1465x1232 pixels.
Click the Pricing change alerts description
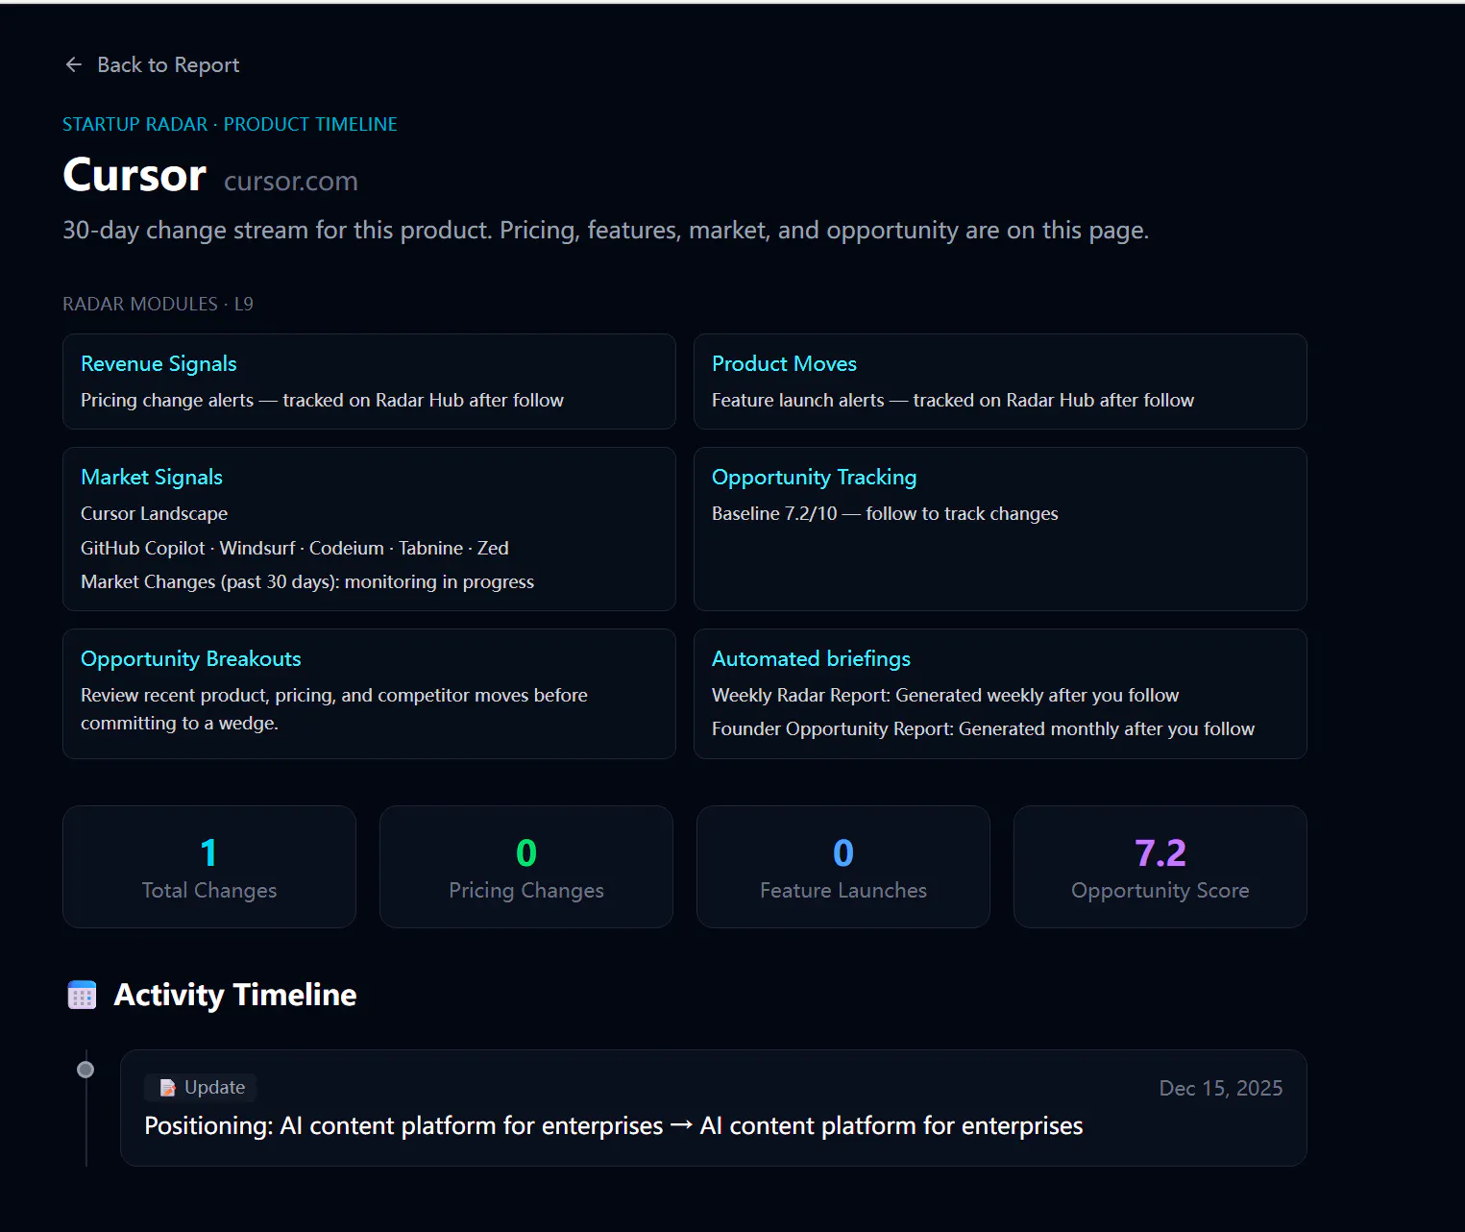pyautogui.click(x=322, y=400)
